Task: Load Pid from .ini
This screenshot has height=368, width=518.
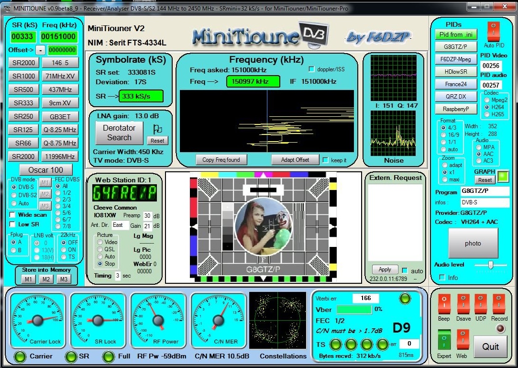Action: [x=456, y=34]
